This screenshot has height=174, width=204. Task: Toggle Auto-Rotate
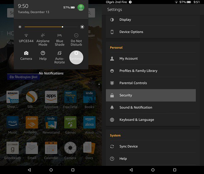point(60,57)
